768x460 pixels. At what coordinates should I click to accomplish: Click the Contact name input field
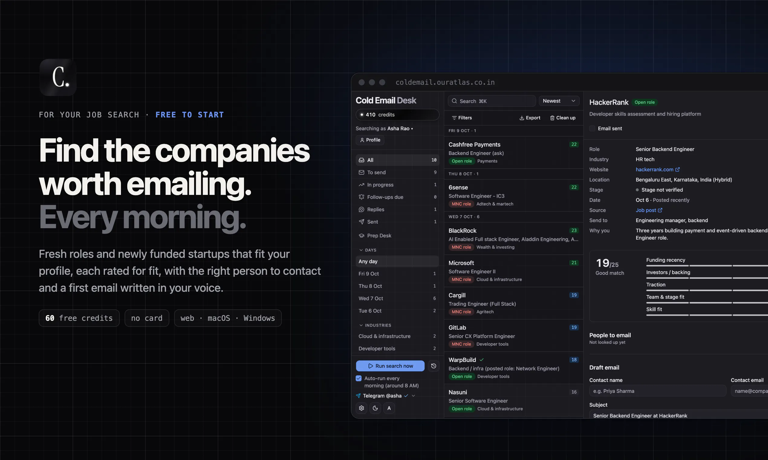(658, 391)
